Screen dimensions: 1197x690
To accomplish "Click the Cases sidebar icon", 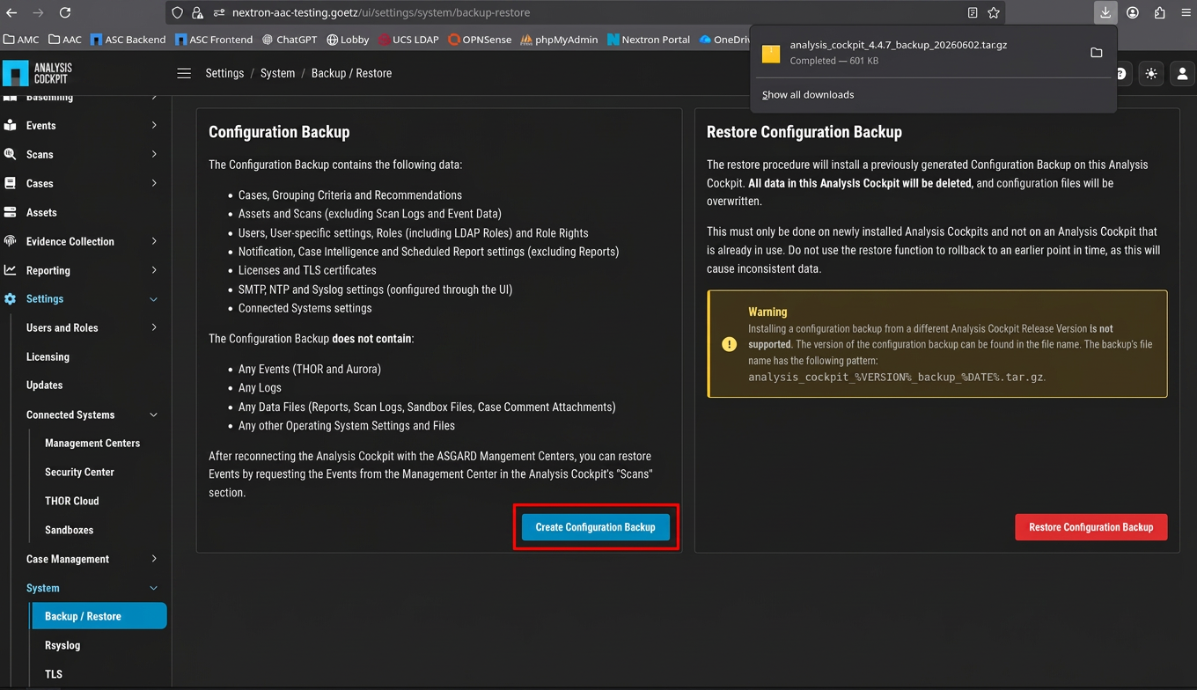I will pos(11,183).
